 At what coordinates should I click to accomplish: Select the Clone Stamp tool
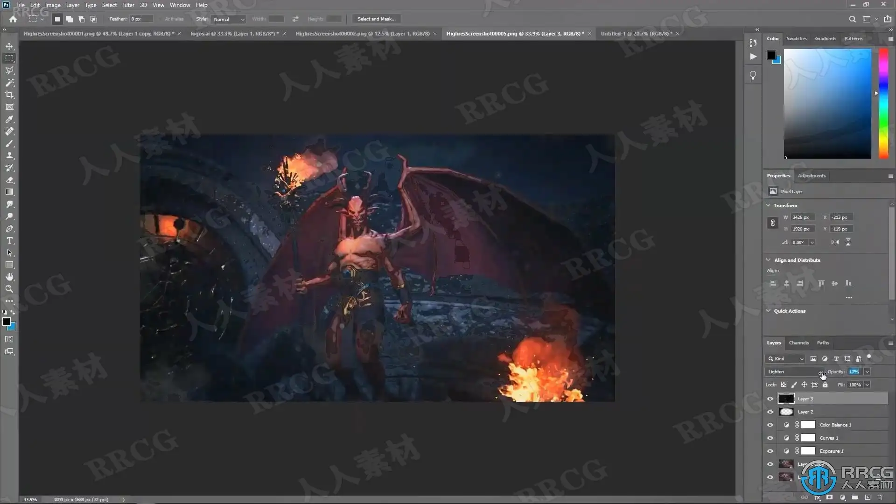(9, 155)
